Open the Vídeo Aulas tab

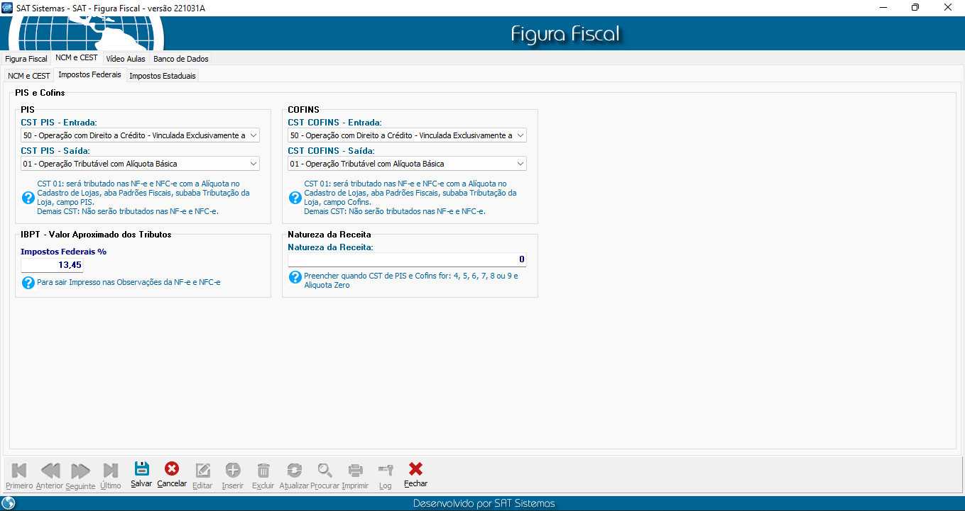126,59
